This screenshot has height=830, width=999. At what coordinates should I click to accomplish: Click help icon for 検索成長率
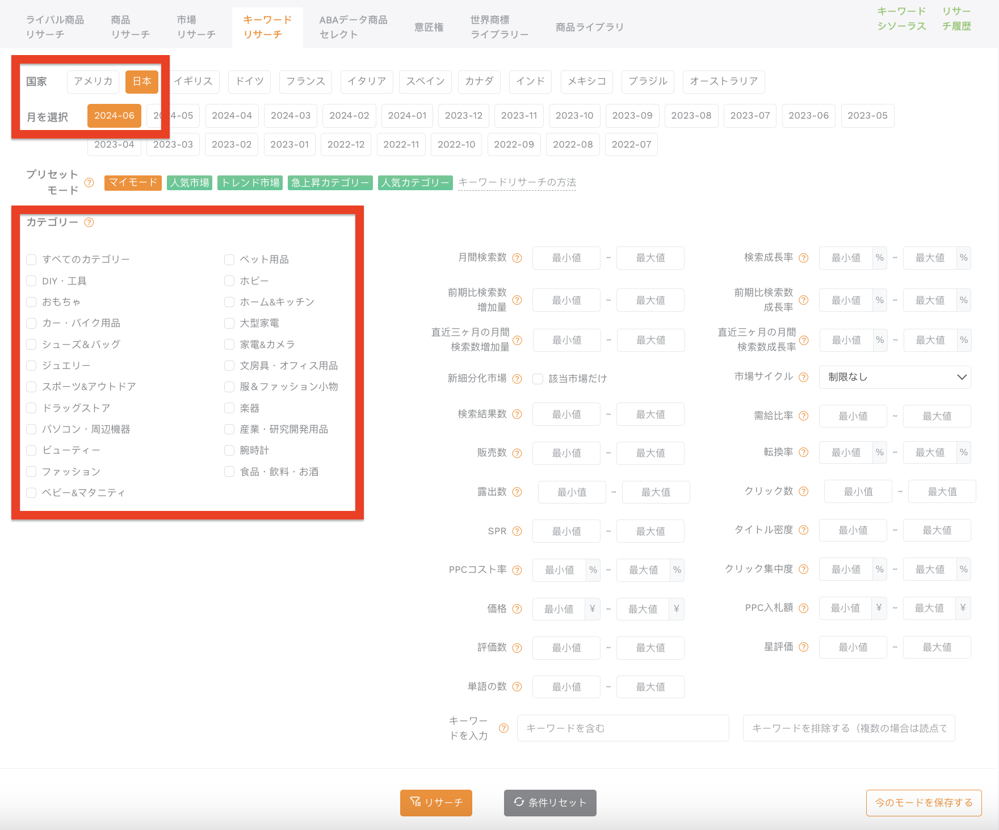click(x=804, y=258)
